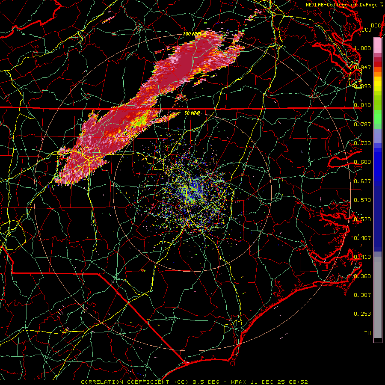The height and width of the screenshot is (385, 385).
Task: Select the 0.307 legend value
Action: pyautogui.click(x=362, y=295)
